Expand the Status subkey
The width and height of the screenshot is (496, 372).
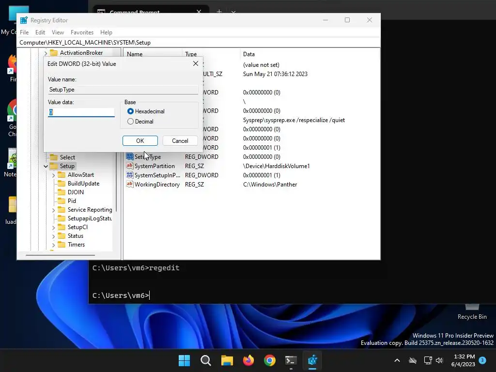[53, 236]
